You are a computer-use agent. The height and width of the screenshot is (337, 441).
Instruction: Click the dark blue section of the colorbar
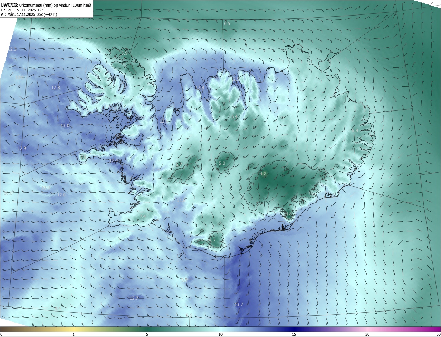click(294, 329)
